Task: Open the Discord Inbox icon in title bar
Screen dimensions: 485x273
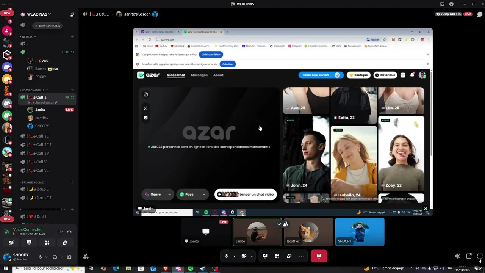Action: click(442, 4)
